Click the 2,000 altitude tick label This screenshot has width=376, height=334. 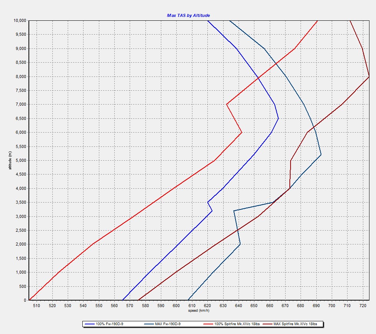coord(21,244)
